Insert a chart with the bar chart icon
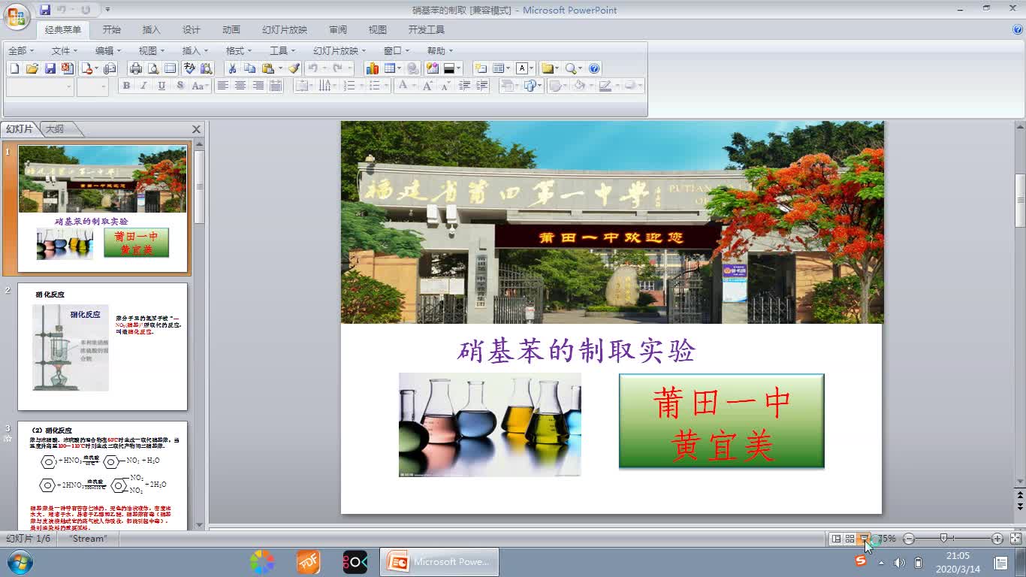Screen dimensions: 1026x577 coord(373,68)
